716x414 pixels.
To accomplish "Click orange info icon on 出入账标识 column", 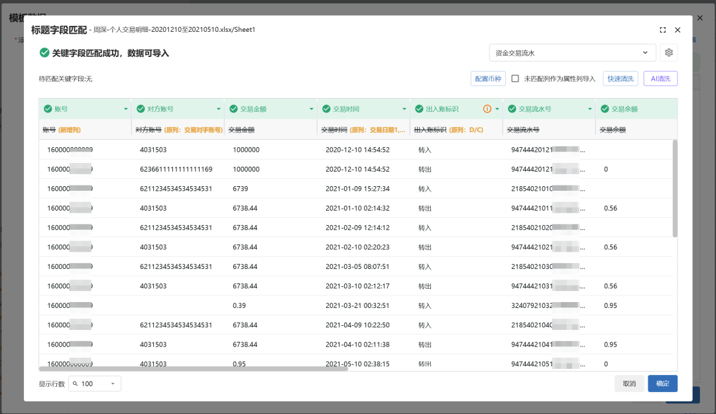I will click(x=487, y=109).
